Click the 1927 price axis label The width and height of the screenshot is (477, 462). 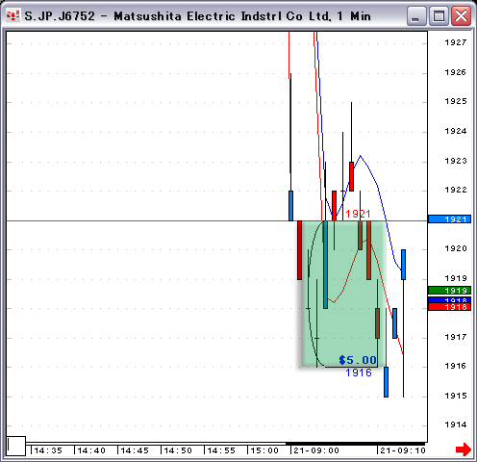(x=456, y=42)
